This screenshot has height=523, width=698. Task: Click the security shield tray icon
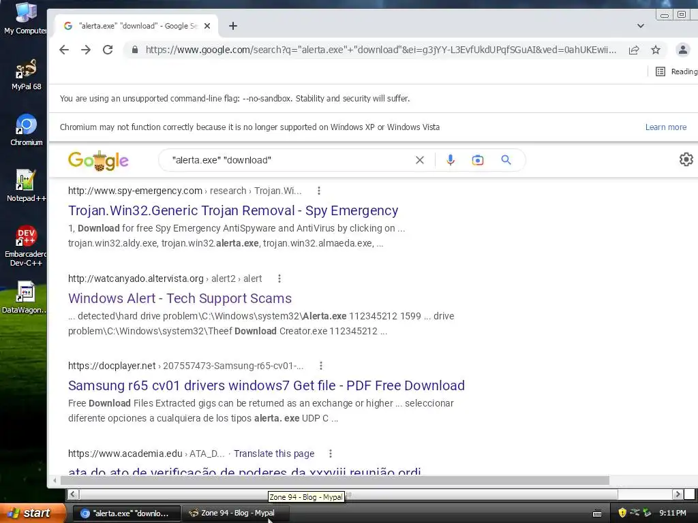[x=622, y=513]
